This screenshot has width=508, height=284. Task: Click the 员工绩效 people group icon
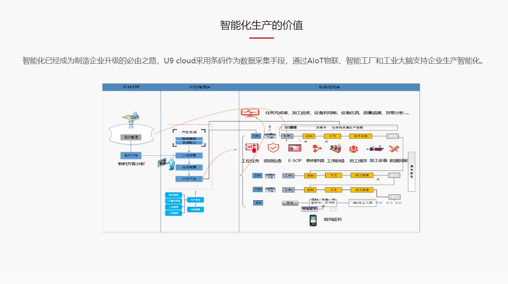[353, 149]
